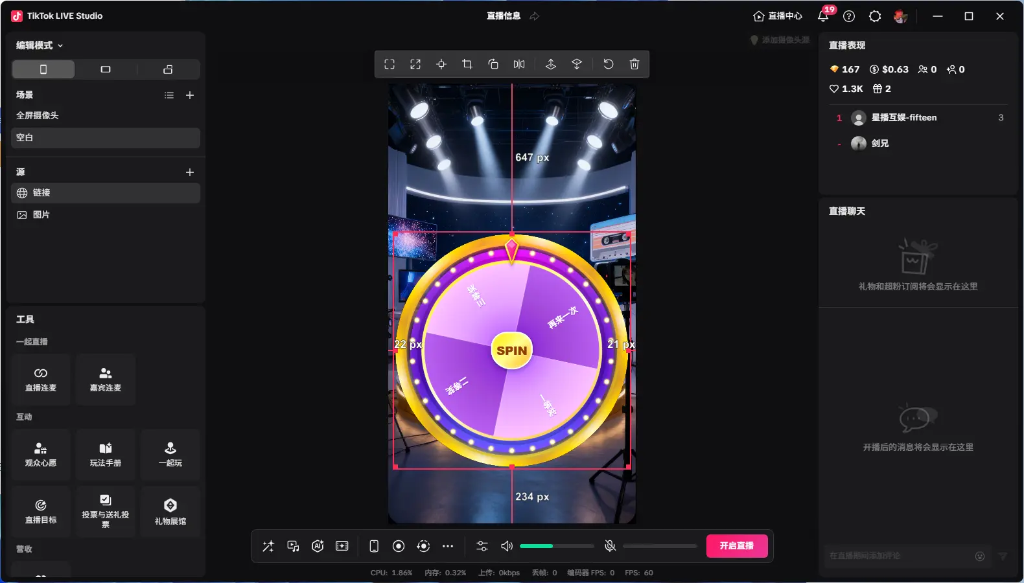Delete the selected source with trash icon
The height and width of the screenshot is (583, 1024).
point(634,64)
